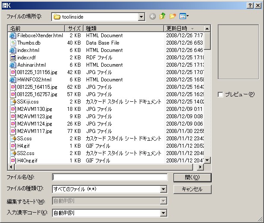Screen dimensions: 264x223
Task: Open the 入力漢字コード dropdown
Action: tap(163, 213)
